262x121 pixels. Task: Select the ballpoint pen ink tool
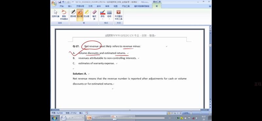pos(73,14)
